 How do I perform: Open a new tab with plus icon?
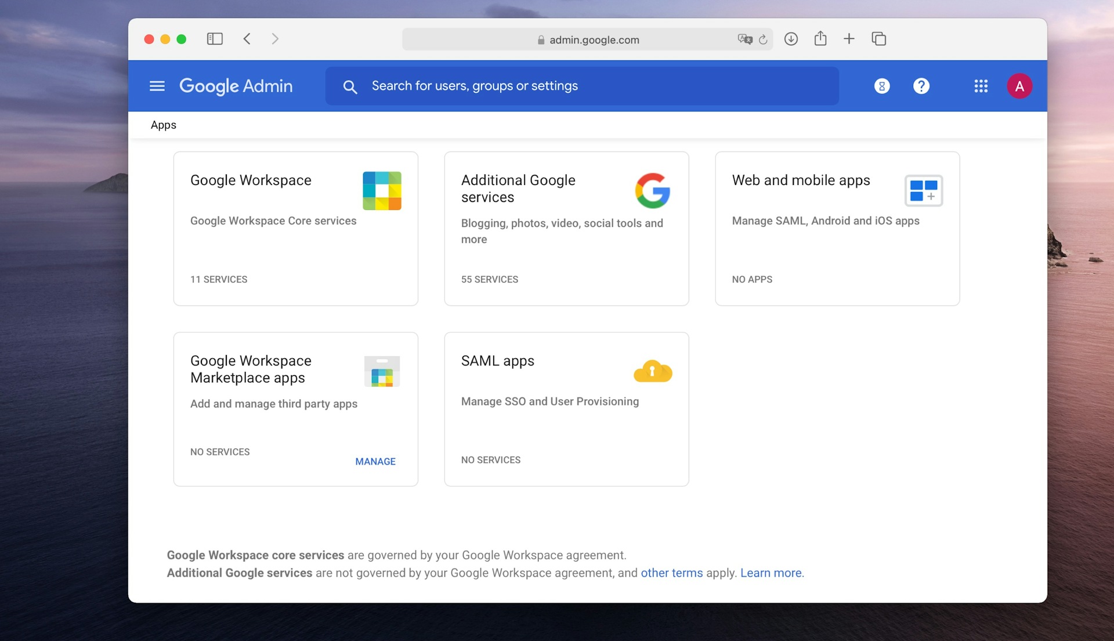[849, 39]
